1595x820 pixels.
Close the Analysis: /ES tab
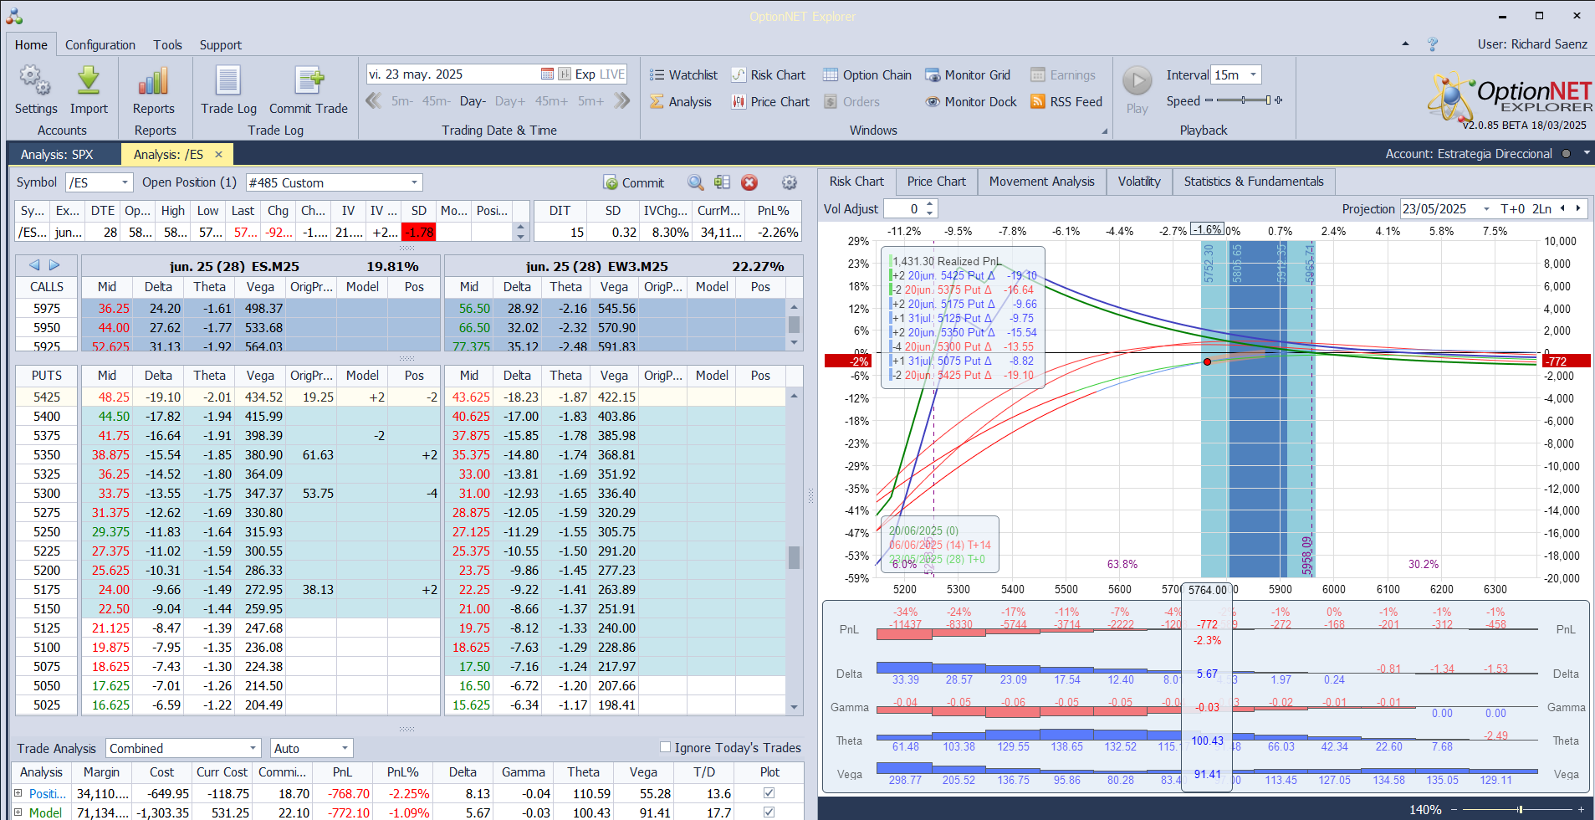click(x=218, y=154)
